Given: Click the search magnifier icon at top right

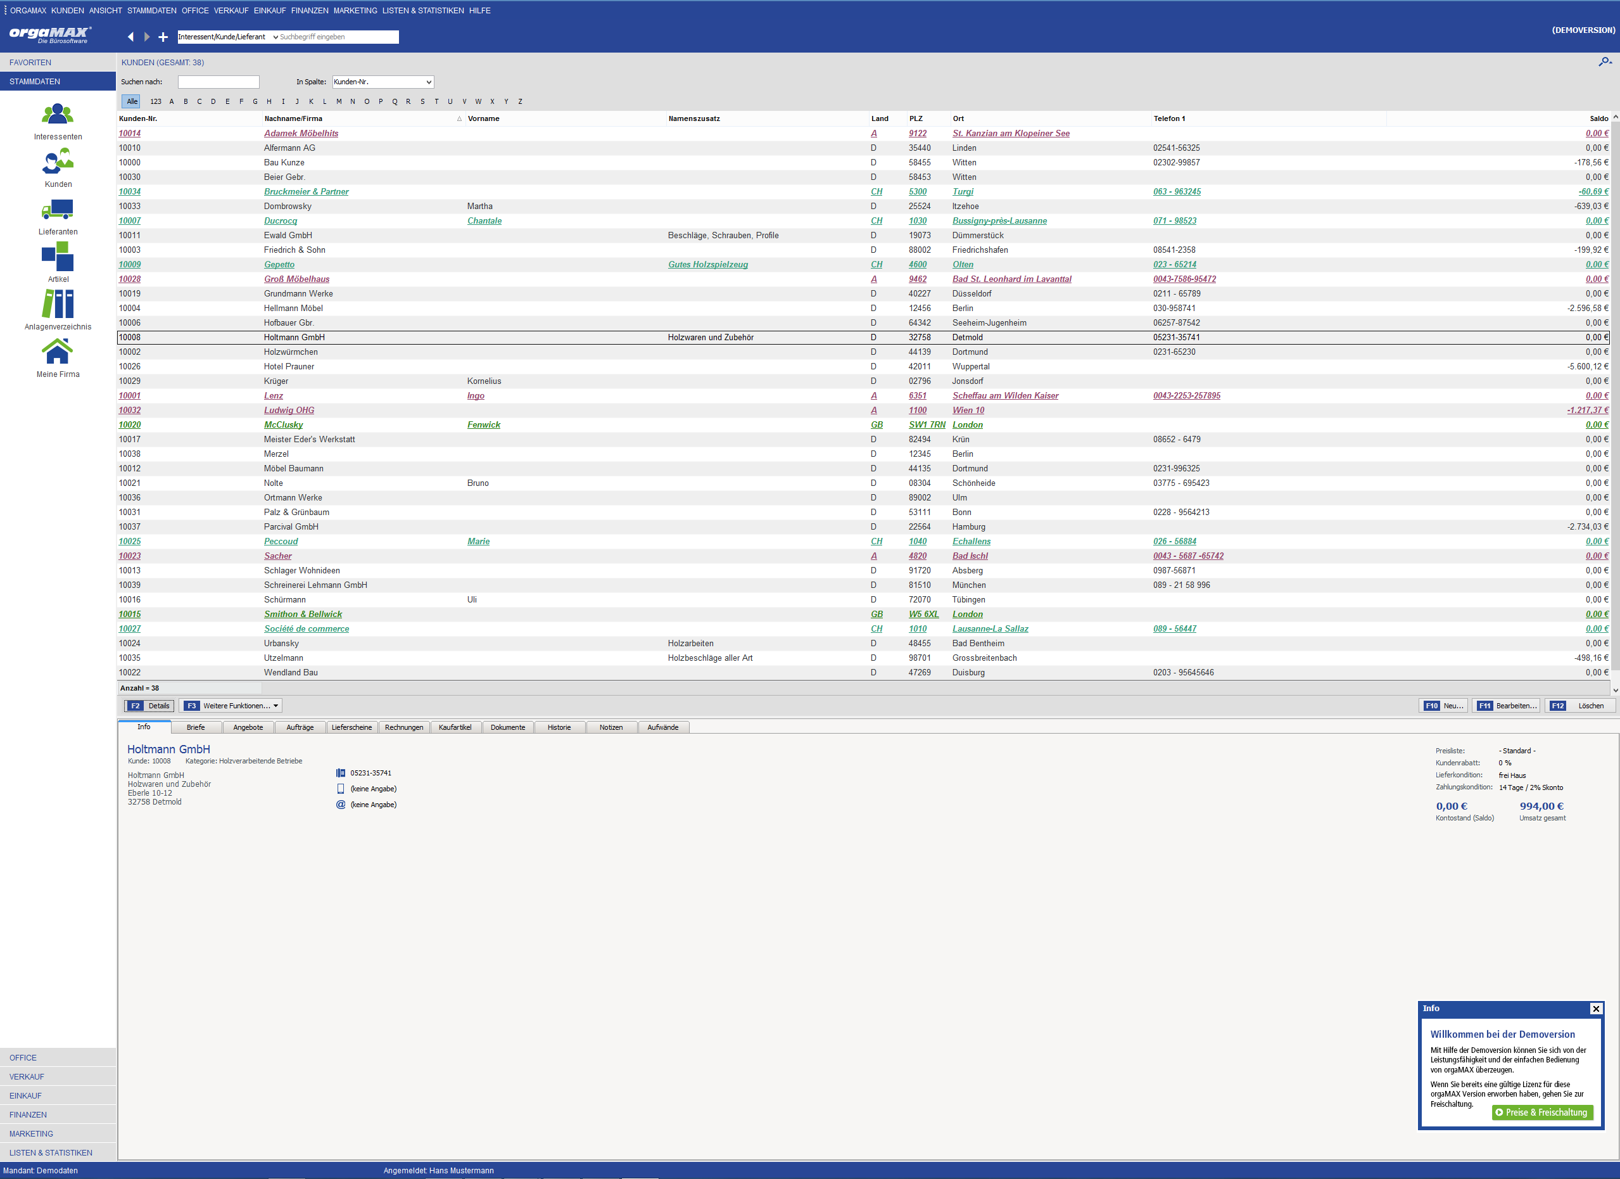Looking at the screenshot, I should tap(1604, 62).
